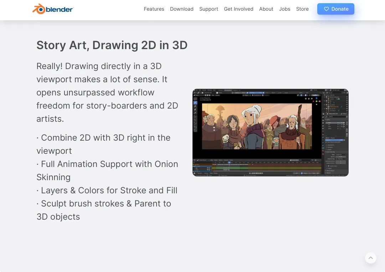Click the 'Story Art, Drawing 2D in 3D' heading

coord(112,45)
